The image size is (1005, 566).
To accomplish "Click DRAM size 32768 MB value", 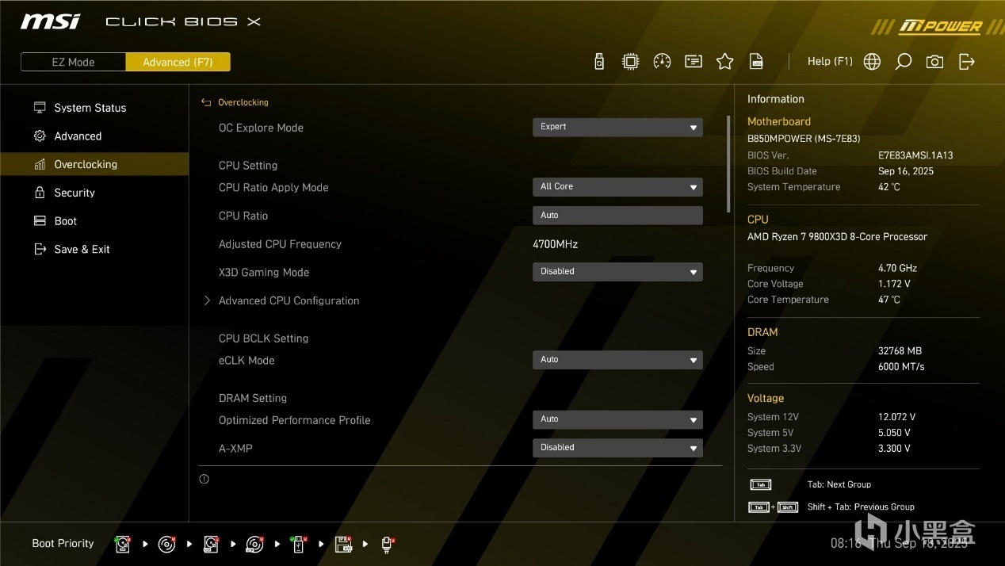I will coord(900,351).
